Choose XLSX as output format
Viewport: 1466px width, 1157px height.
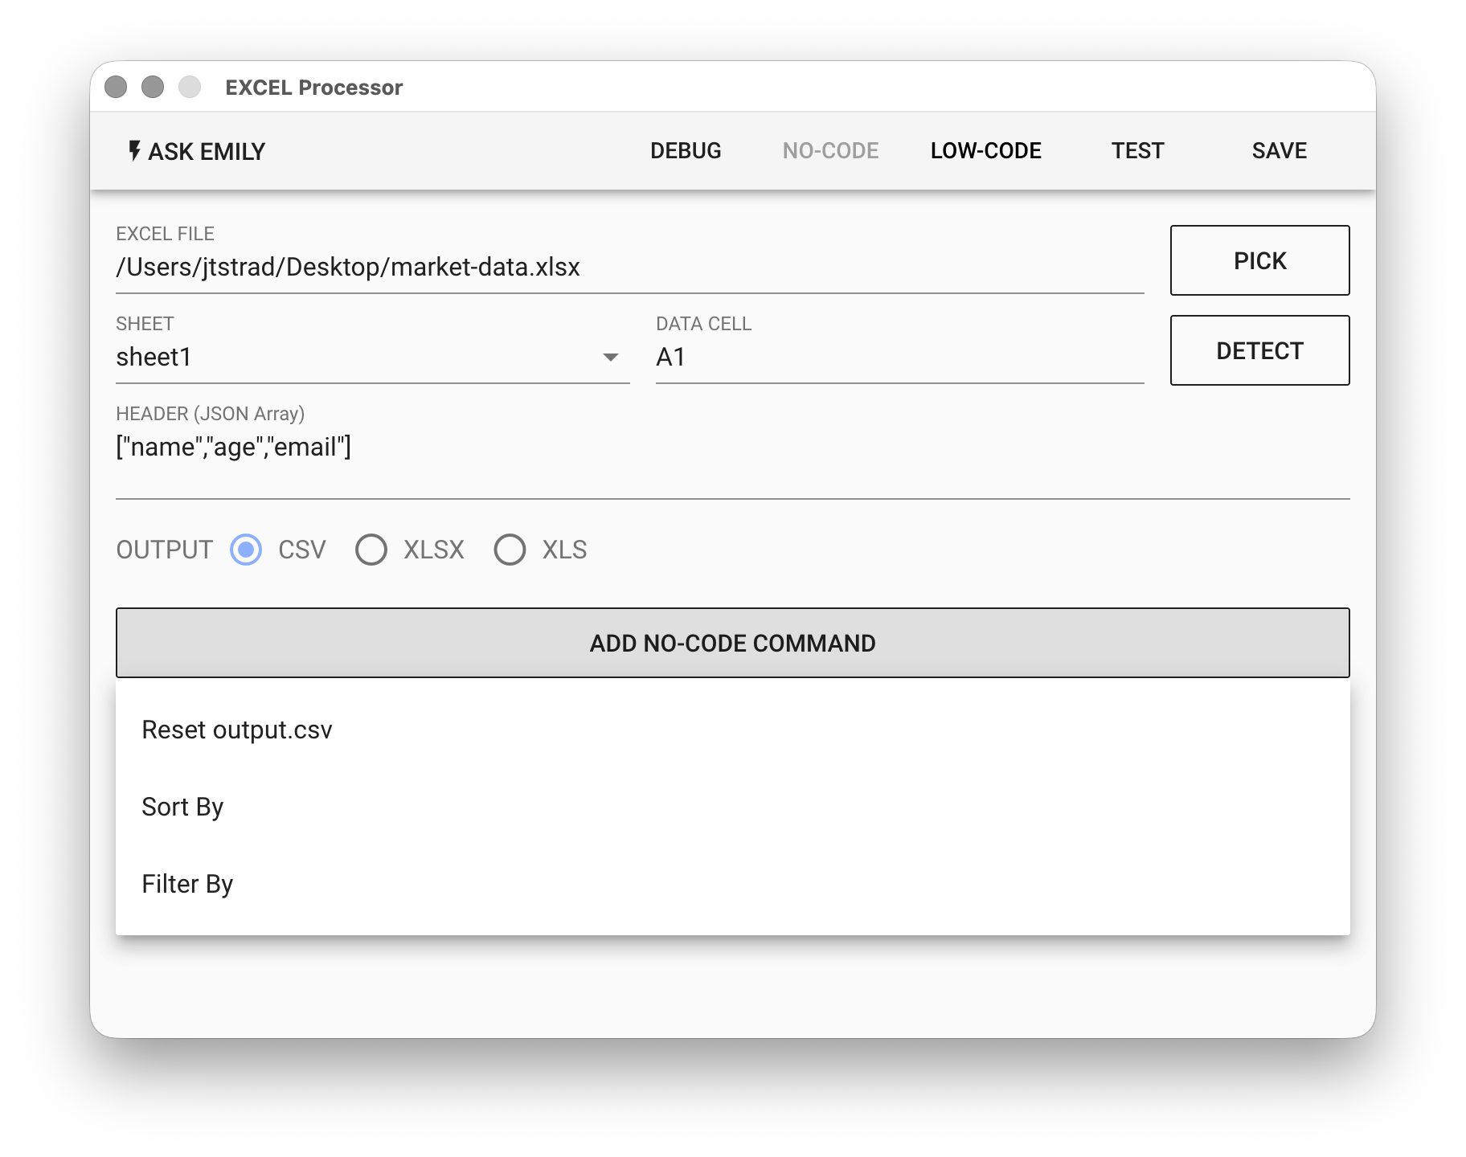point(371,550)
